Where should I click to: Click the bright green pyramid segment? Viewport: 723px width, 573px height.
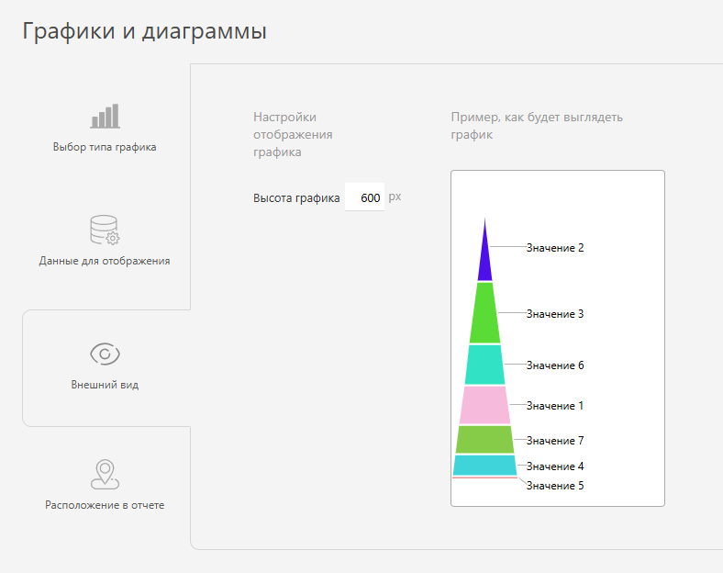[484, 313]
